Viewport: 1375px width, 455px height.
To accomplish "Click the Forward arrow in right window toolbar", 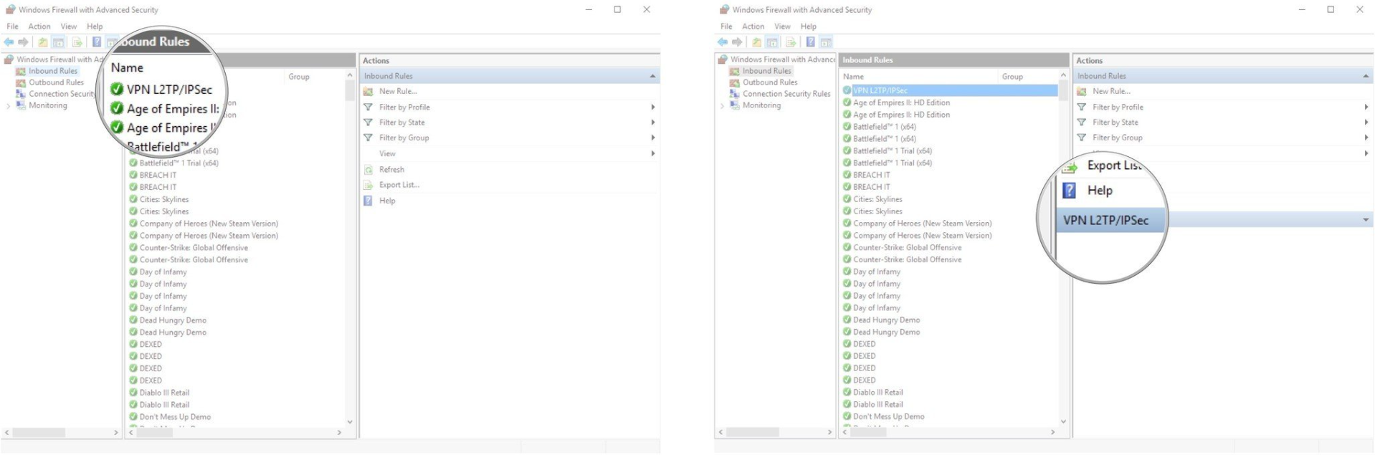I will click(x=737, y=42).
